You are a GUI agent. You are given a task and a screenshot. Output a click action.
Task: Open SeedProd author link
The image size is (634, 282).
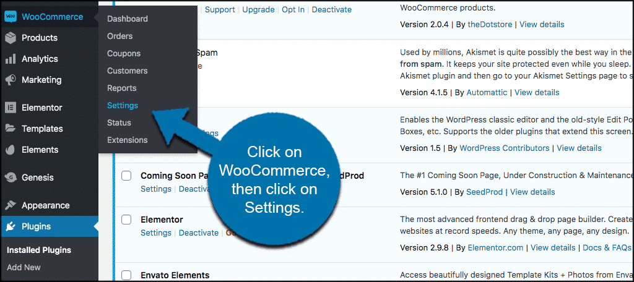pos(485,192)
